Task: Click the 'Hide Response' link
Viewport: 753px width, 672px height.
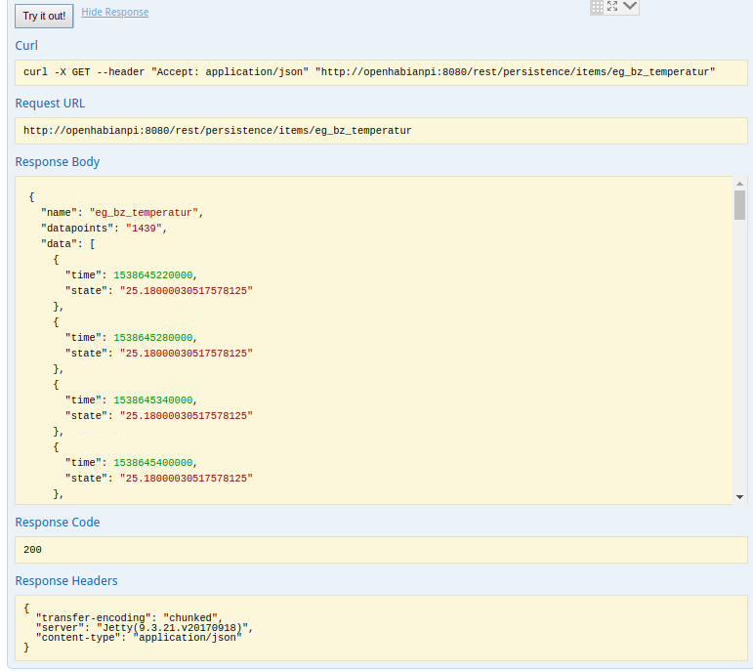Action: pos(115,12)
